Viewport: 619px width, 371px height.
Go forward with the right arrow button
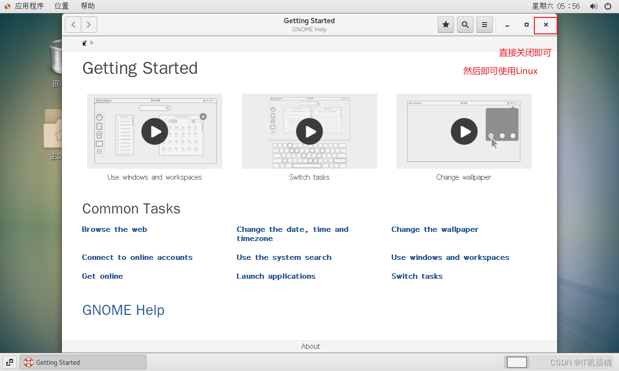[89, 25]
